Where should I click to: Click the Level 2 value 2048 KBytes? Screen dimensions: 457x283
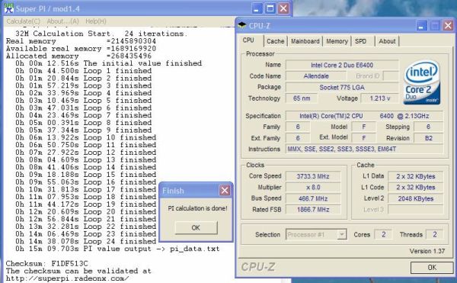[416, 198]
